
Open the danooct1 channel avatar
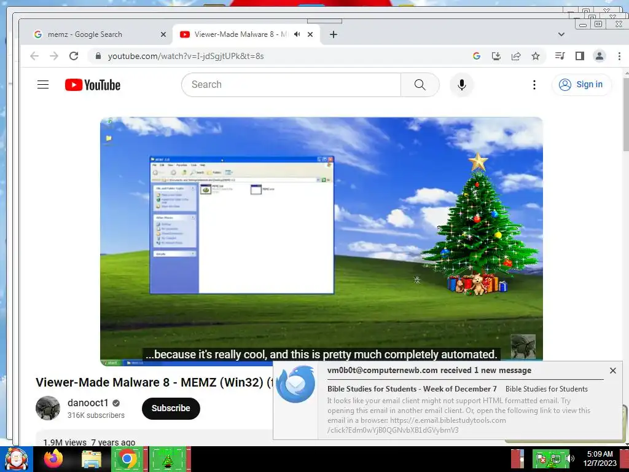coord(48,408)
